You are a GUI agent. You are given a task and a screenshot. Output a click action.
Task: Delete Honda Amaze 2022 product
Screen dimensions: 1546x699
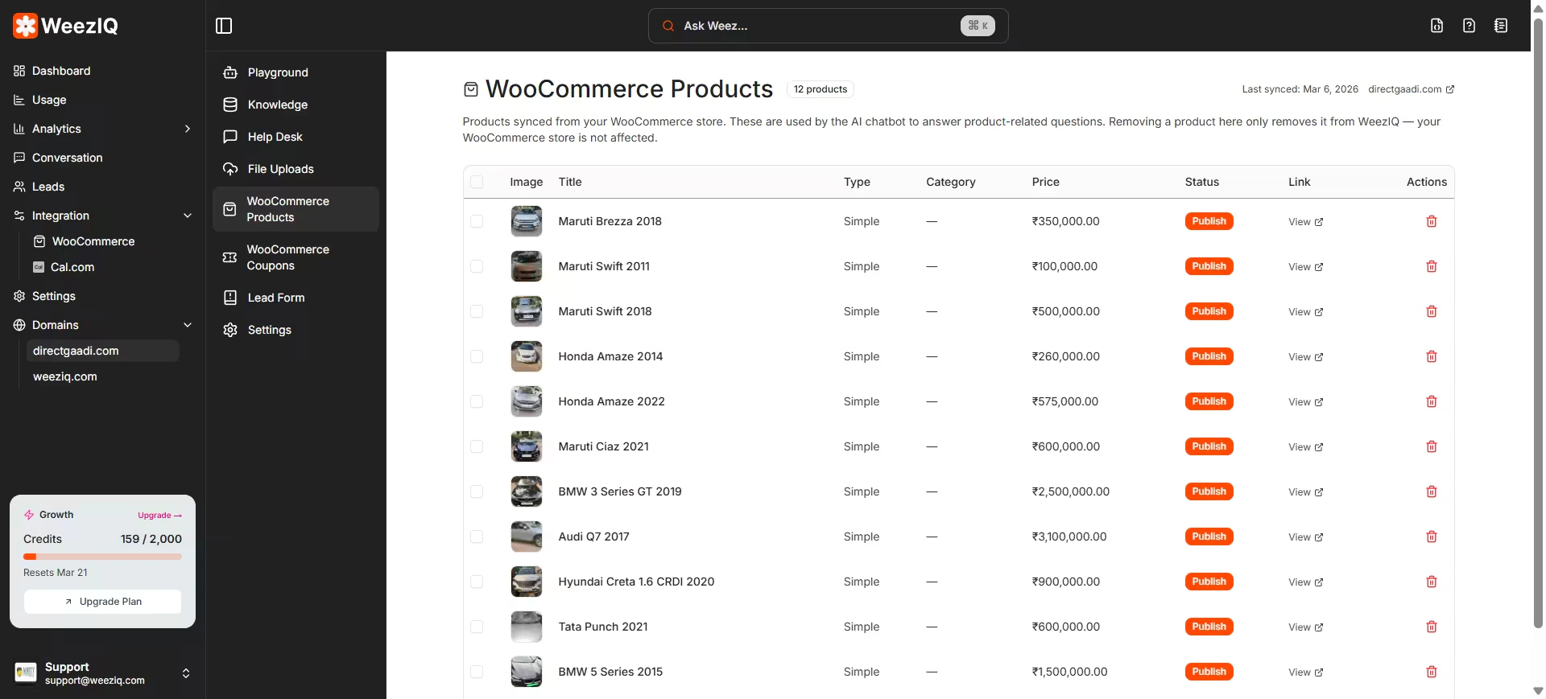[1431, 401]
